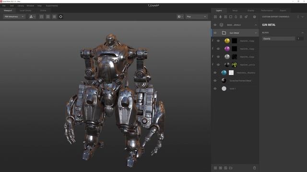Click the second icon at layers panel bottom
The width and height of the screenshot is (307, 172).
(221, 168)
